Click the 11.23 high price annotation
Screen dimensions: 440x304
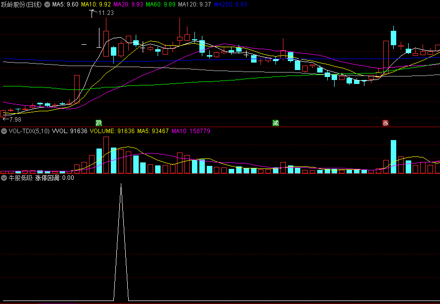pyautogui.click(x=106, y=13)
